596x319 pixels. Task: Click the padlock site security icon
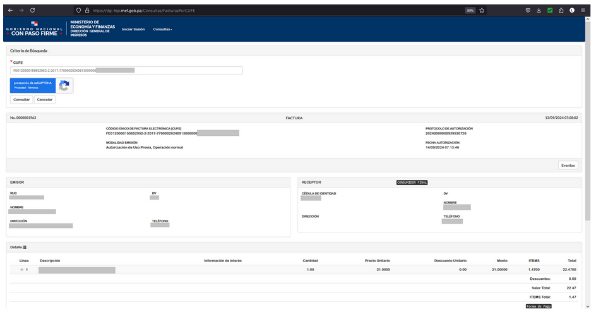tap(86, 10)
